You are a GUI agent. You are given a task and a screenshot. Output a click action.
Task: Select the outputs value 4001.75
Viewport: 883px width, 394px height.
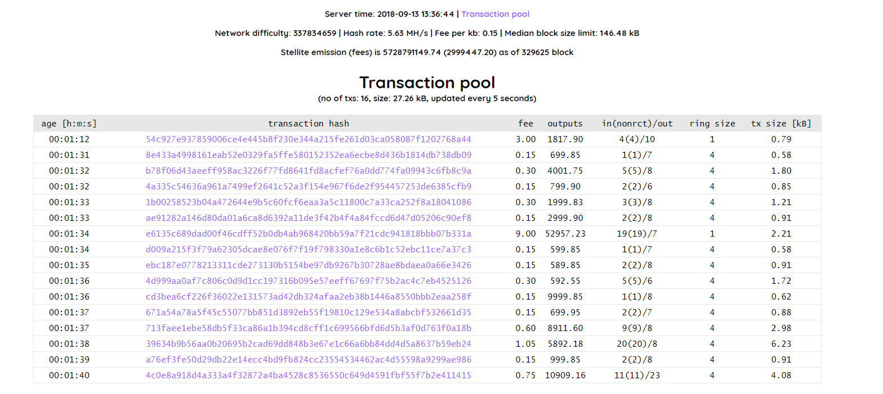coord(565,171)
